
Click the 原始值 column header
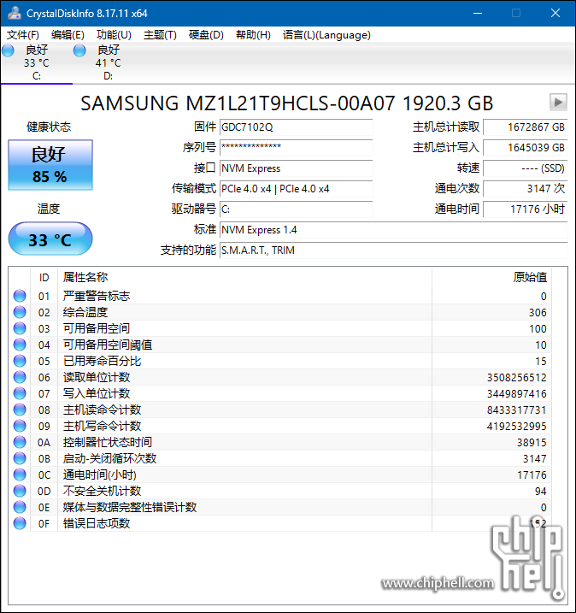[x=491, y=278]
